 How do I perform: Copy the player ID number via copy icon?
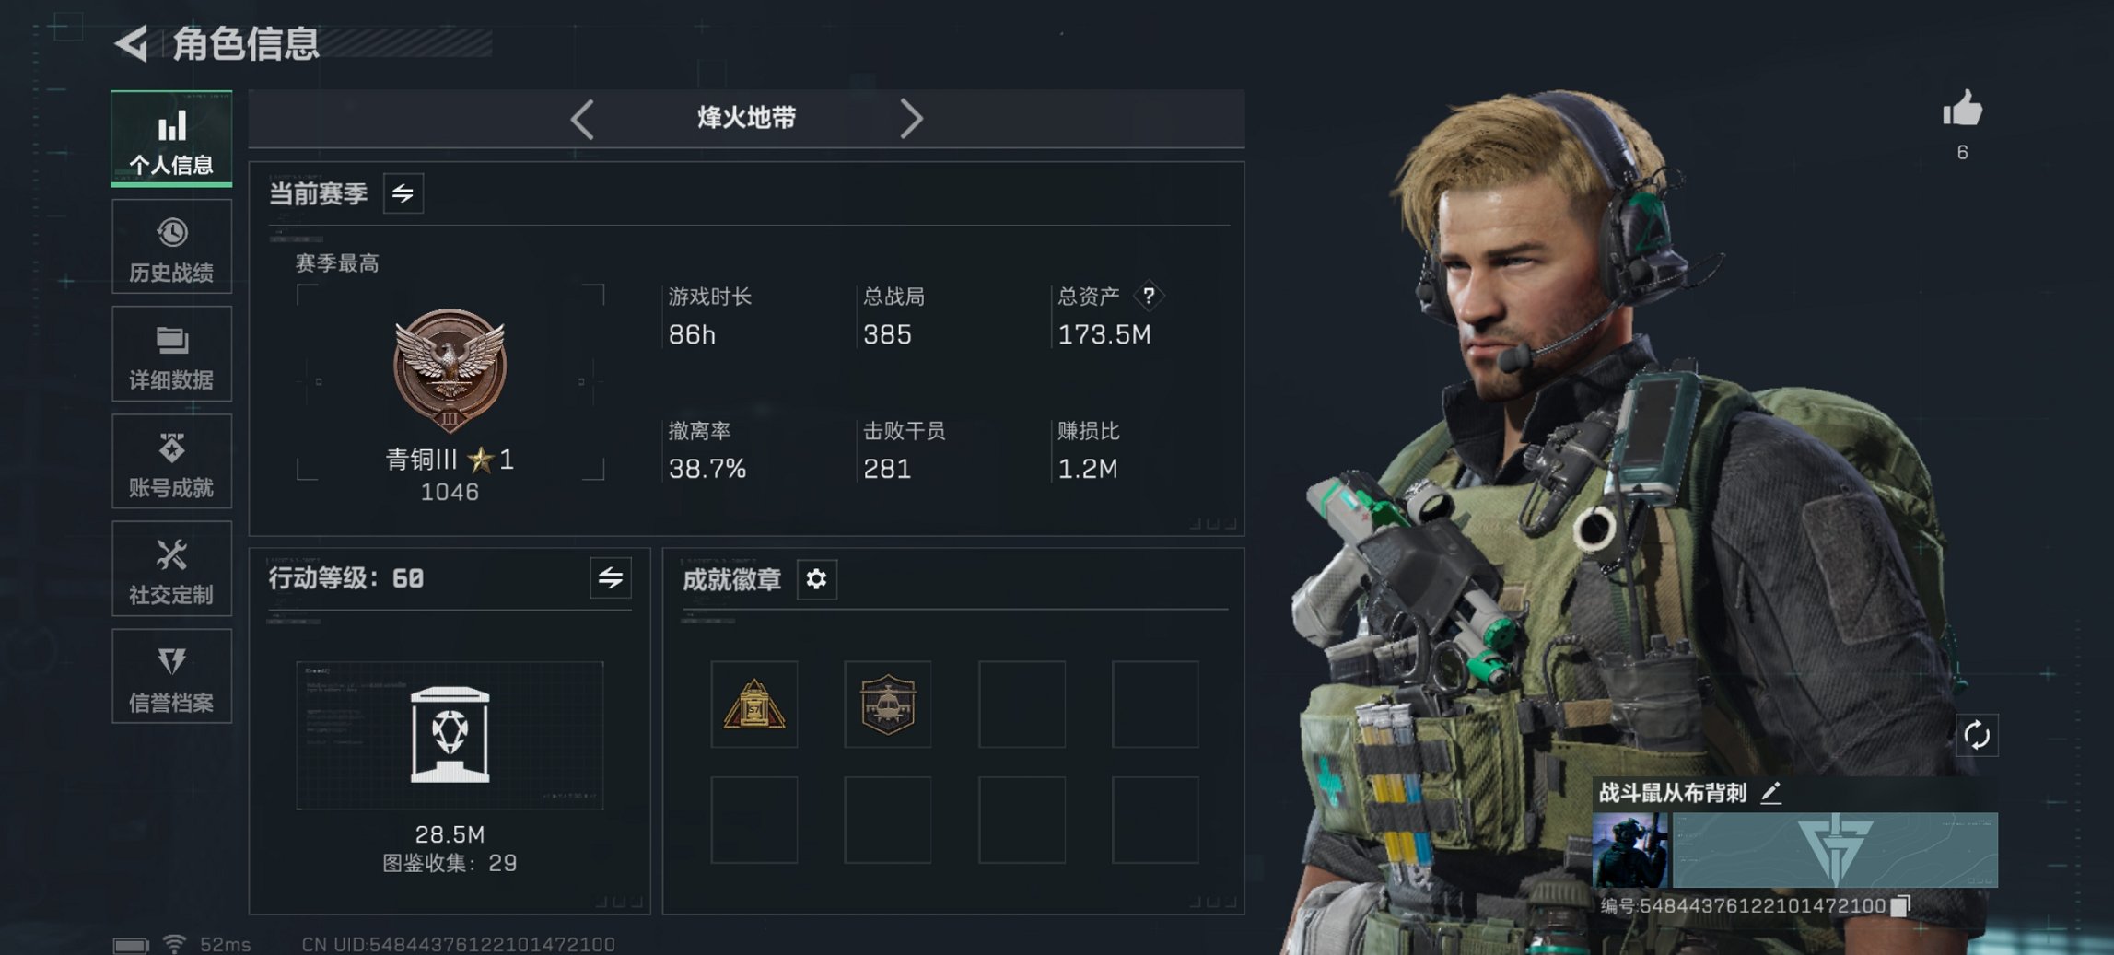click(x=1900, y=905)
